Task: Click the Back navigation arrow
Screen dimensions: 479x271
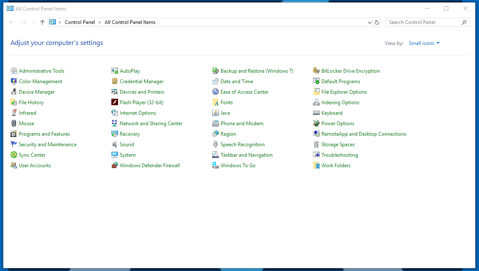Action: point(12,22)
